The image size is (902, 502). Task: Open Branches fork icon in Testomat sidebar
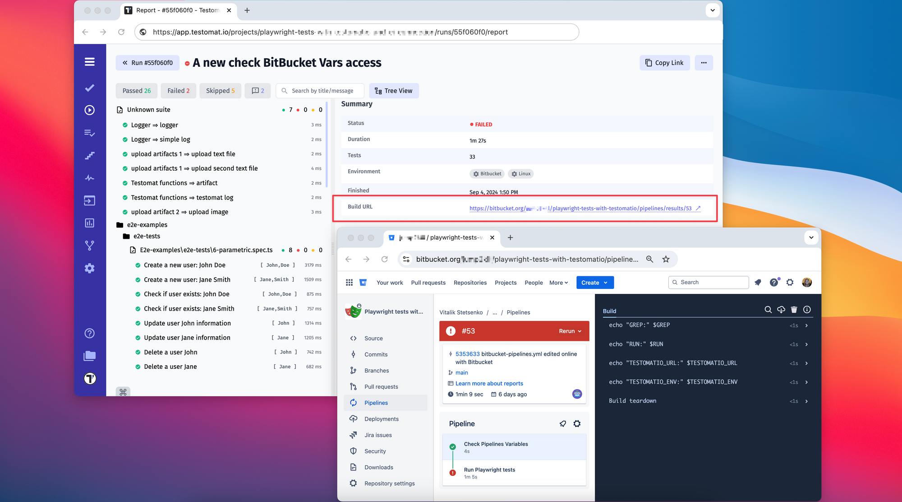point(90,246)
